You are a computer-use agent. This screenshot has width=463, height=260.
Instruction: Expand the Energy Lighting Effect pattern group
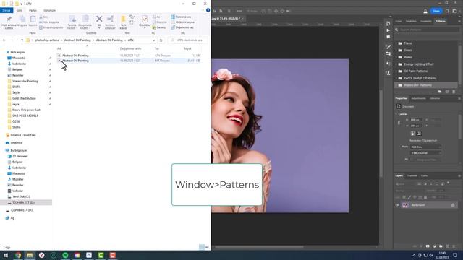point(396,64)
